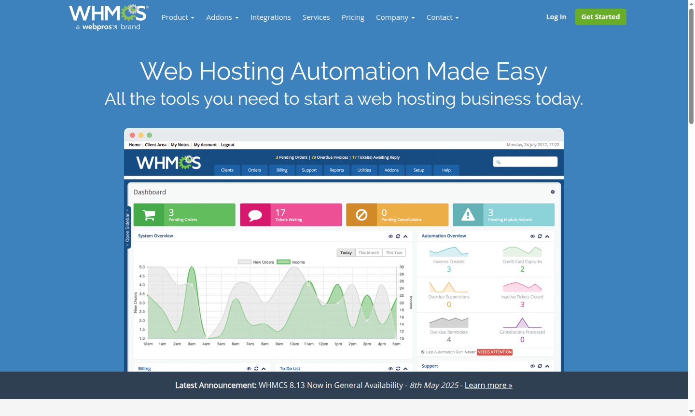Hide the System Overview widget
Image resolution: width=695 pixels, height=416 pixels.
tap(390, 236)
